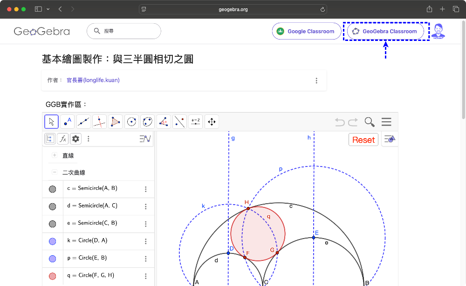Image resolution: width=466 pixels, height=286 pixels.
Task: Click the 搜尋 search field
Action: [124, 31]
